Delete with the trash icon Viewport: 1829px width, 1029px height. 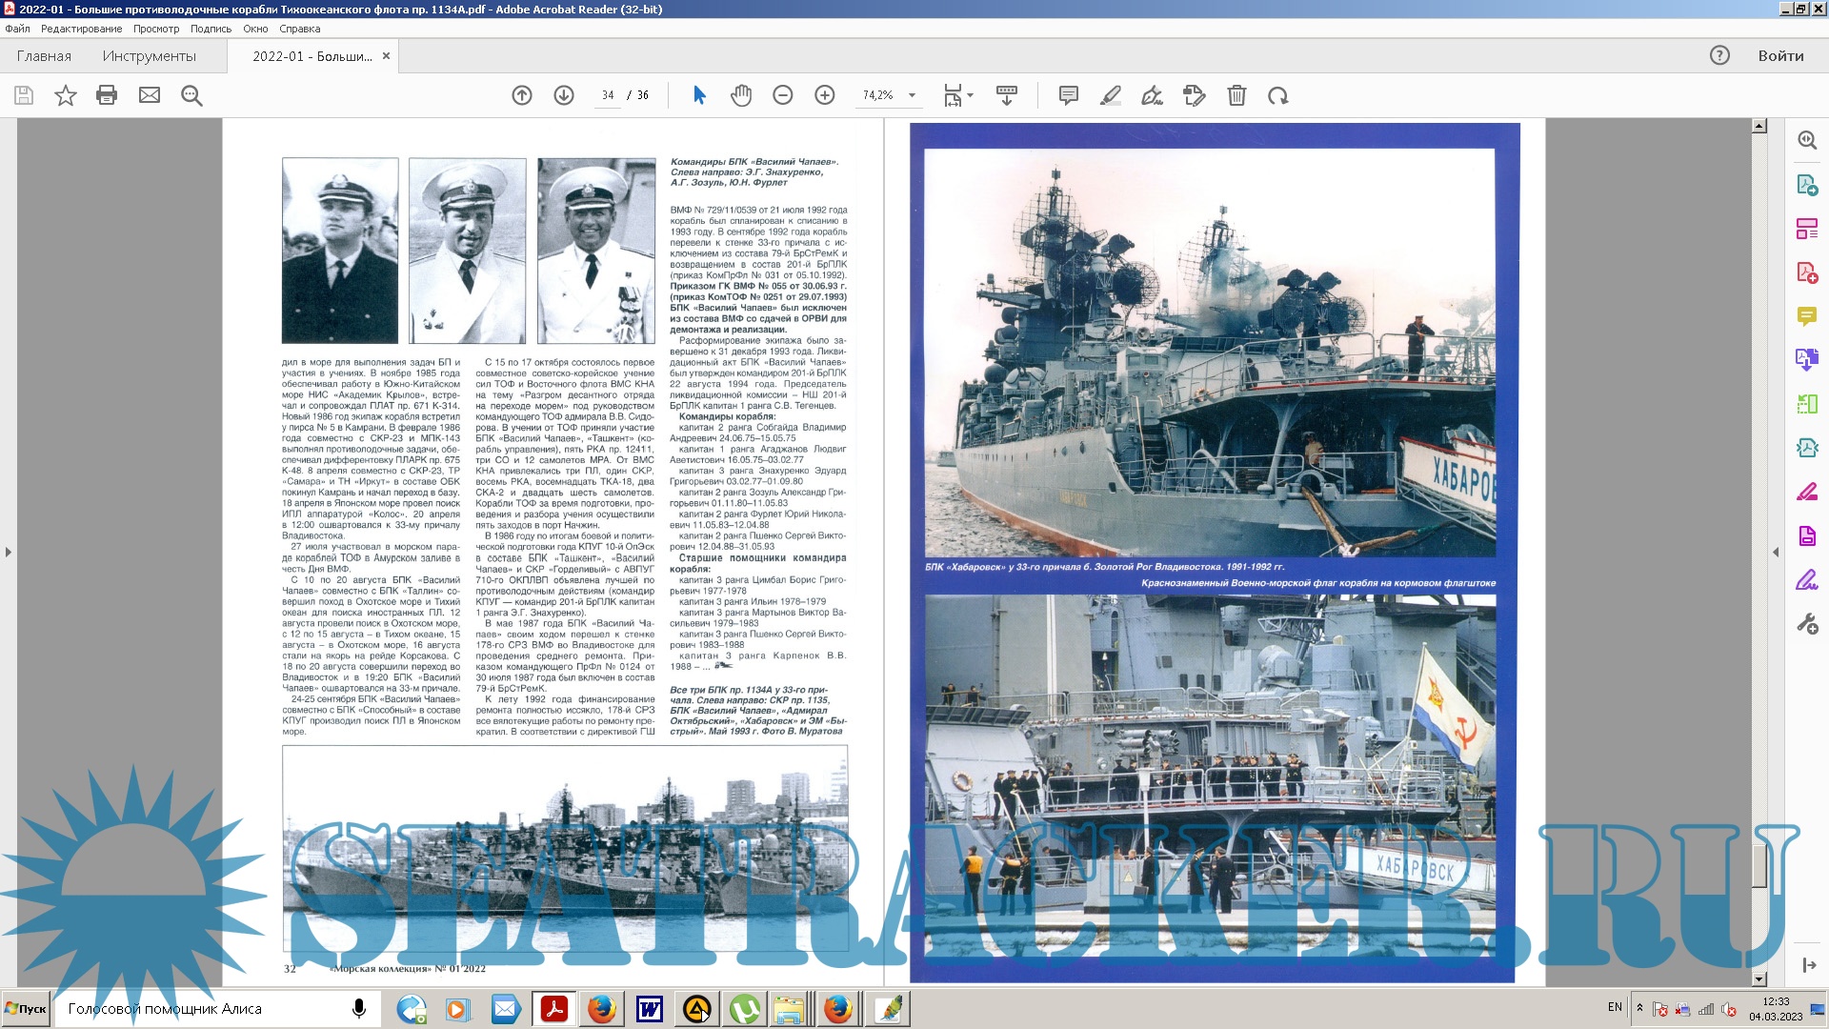tap(1236, 95)
